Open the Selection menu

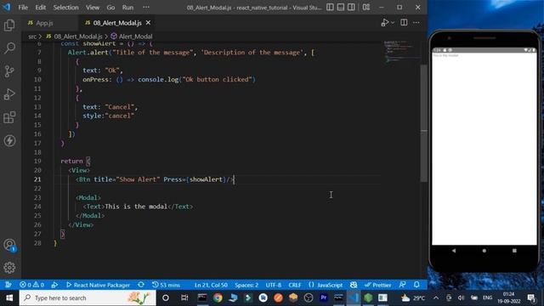66,8
